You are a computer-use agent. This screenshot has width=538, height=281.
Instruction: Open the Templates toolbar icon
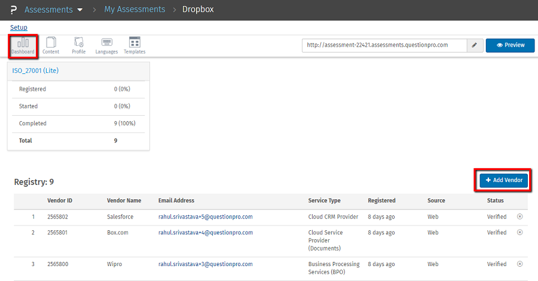coord(134,46)
